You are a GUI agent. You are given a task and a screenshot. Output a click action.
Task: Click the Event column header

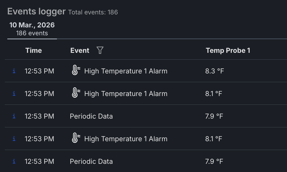80,50
